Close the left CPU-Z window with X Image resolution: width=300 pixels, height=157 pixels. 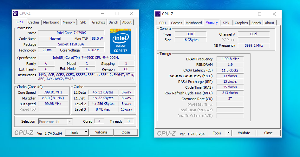click(x=132, y=13)
